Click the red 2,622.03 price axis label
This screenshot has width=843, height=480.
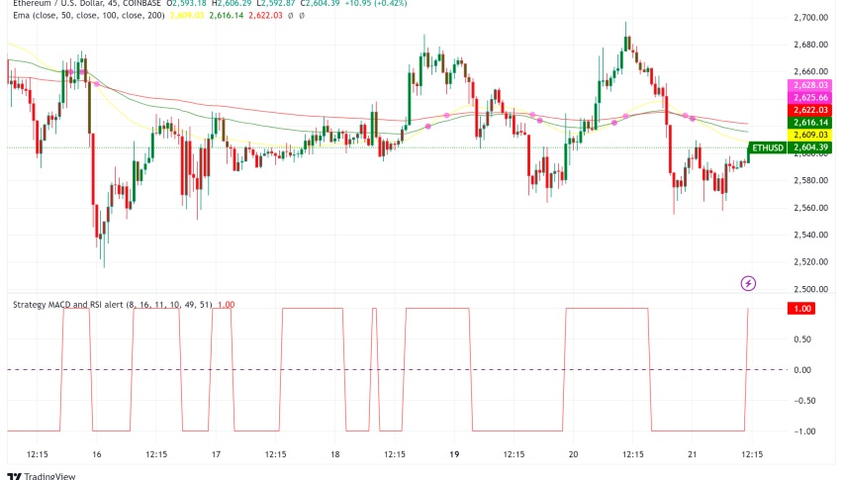point(810,110)
